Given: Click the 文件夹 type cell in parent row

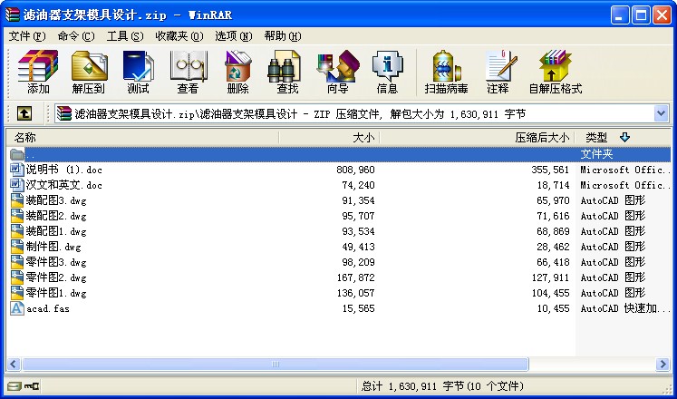Looking at the screenshot, I should [596, 154].
